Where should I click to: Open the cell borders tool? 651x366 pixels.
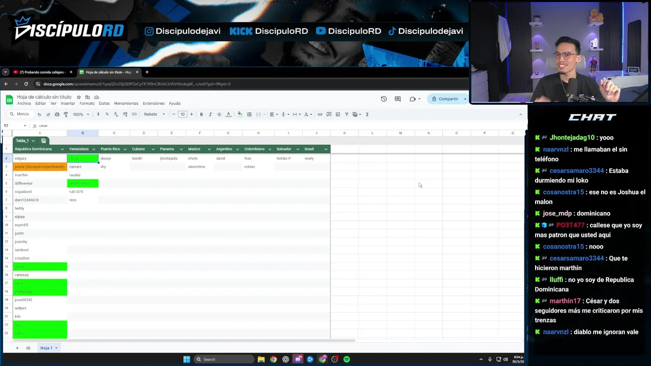point(249,114)
